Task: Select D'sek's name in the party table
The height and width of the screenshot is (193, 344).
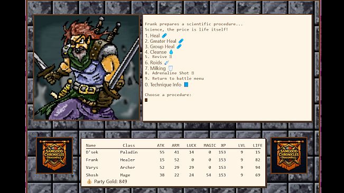Action: tap(92, 152)
